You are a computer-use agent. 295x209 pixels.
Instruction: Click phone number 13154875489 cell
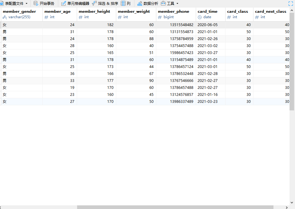point(176,60)
